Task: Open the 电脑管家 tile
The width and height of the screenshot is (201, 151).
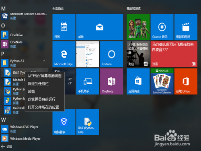Action: [64, 122]
